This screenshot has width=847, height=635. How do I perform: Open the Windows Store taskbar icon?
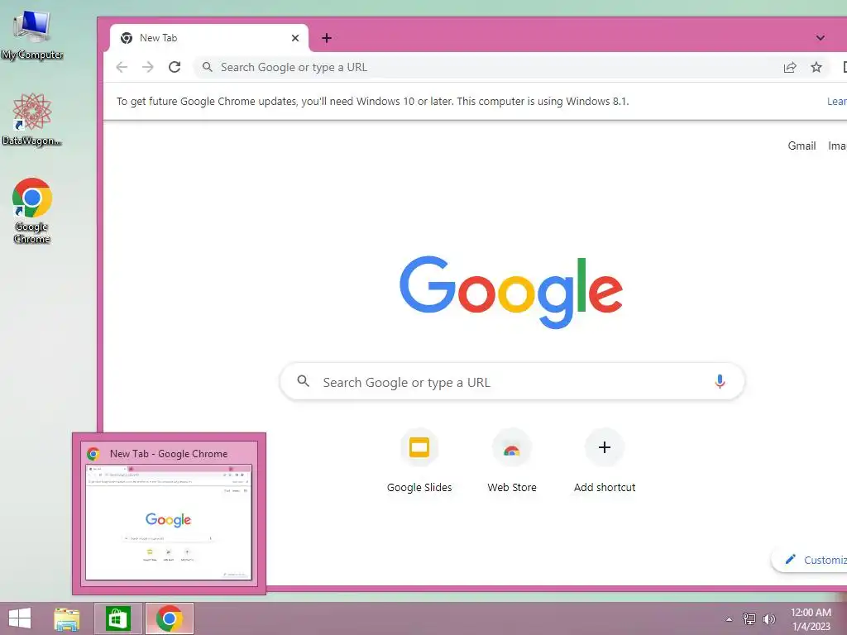pos(117,618)
